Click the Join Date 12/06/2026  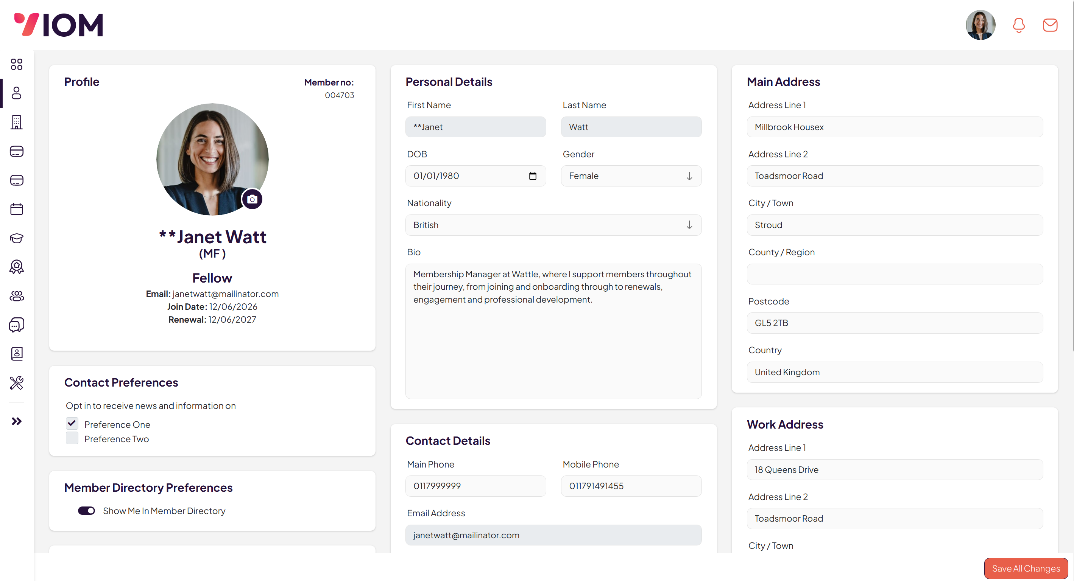pos(233,306)
